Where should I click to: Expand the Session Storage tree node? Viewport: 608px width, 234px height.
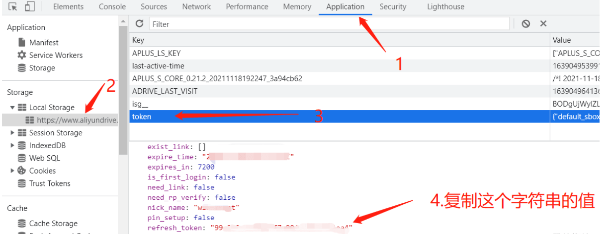click(12, 133)
